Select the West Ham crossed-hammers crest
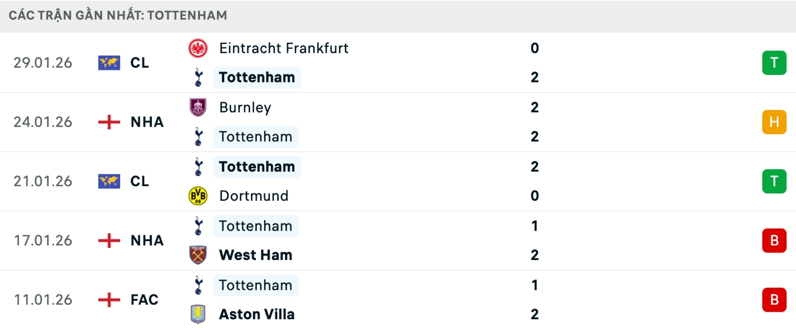 (198, 255)
